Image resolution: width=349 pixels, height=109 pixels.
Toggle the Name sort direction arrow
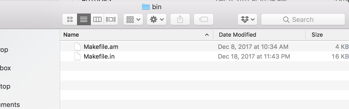coord(207,35)
